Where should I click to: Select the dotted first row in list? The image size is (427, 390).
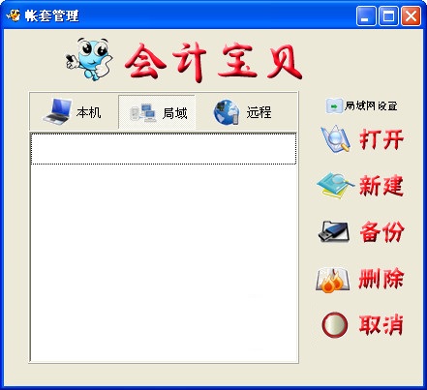164,149
